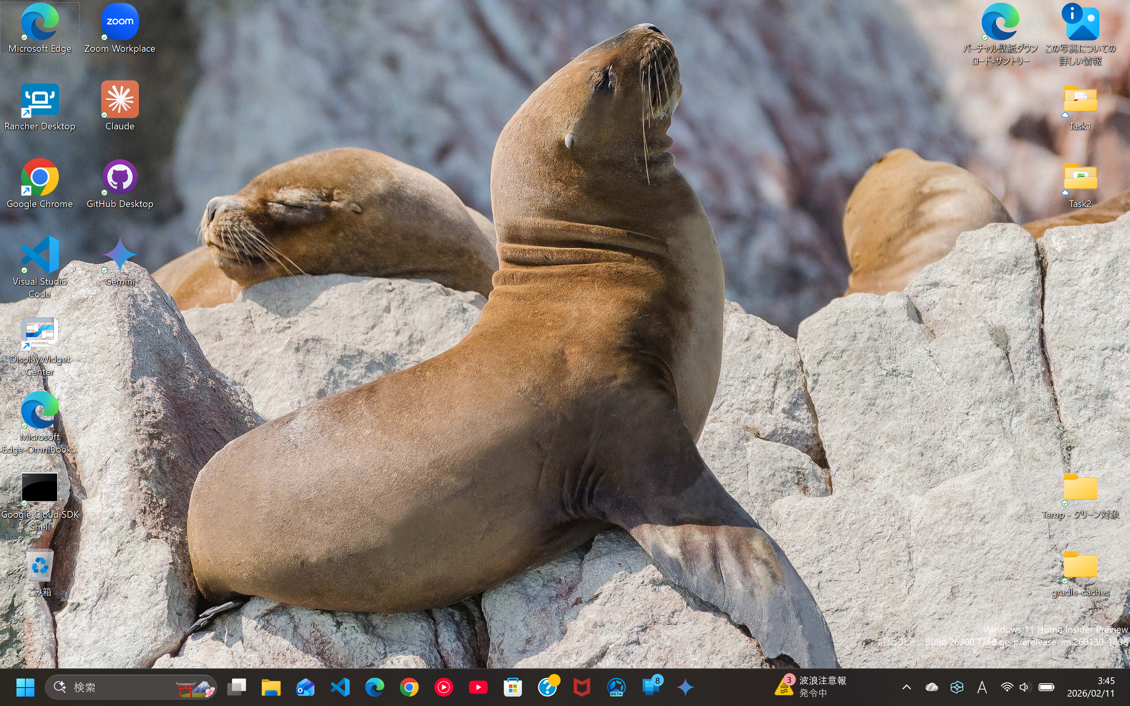
Task: Open the McAfee icon in taskbar
Action: [x=582, y=687]
